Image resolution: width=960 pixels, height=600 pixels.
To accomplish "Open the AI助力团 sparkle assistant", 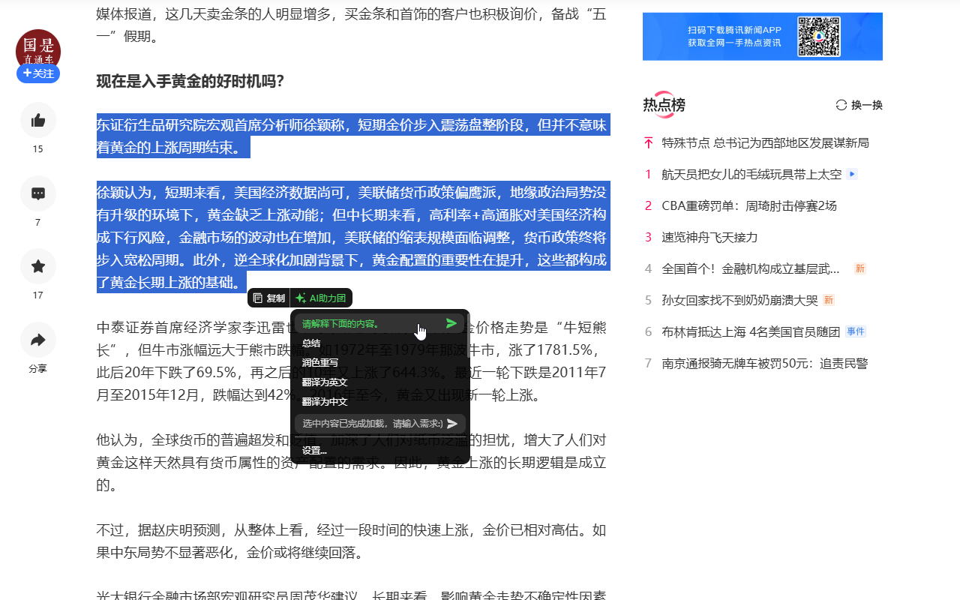I will [321, 297].
